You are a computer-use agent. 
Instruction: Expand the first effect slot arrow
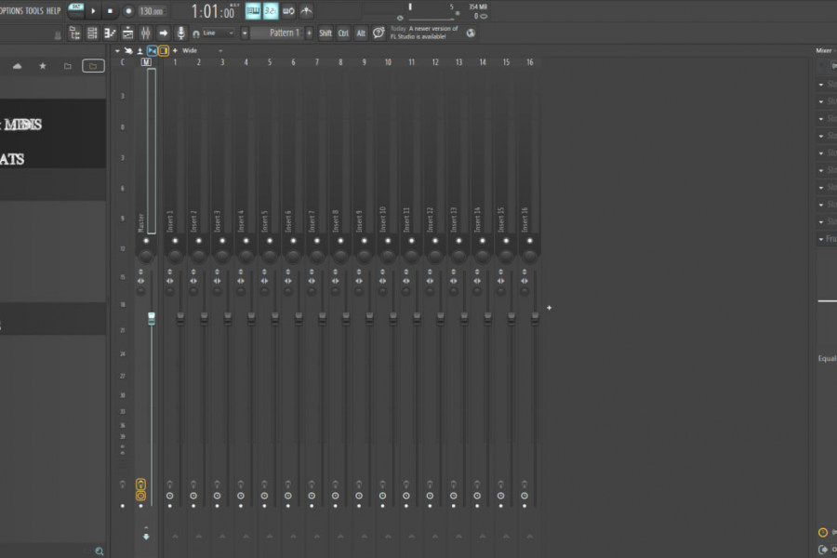[821, 85]
